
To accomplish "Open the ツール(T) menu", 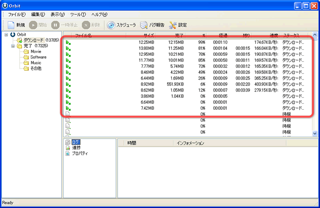I will click(78, 15).
